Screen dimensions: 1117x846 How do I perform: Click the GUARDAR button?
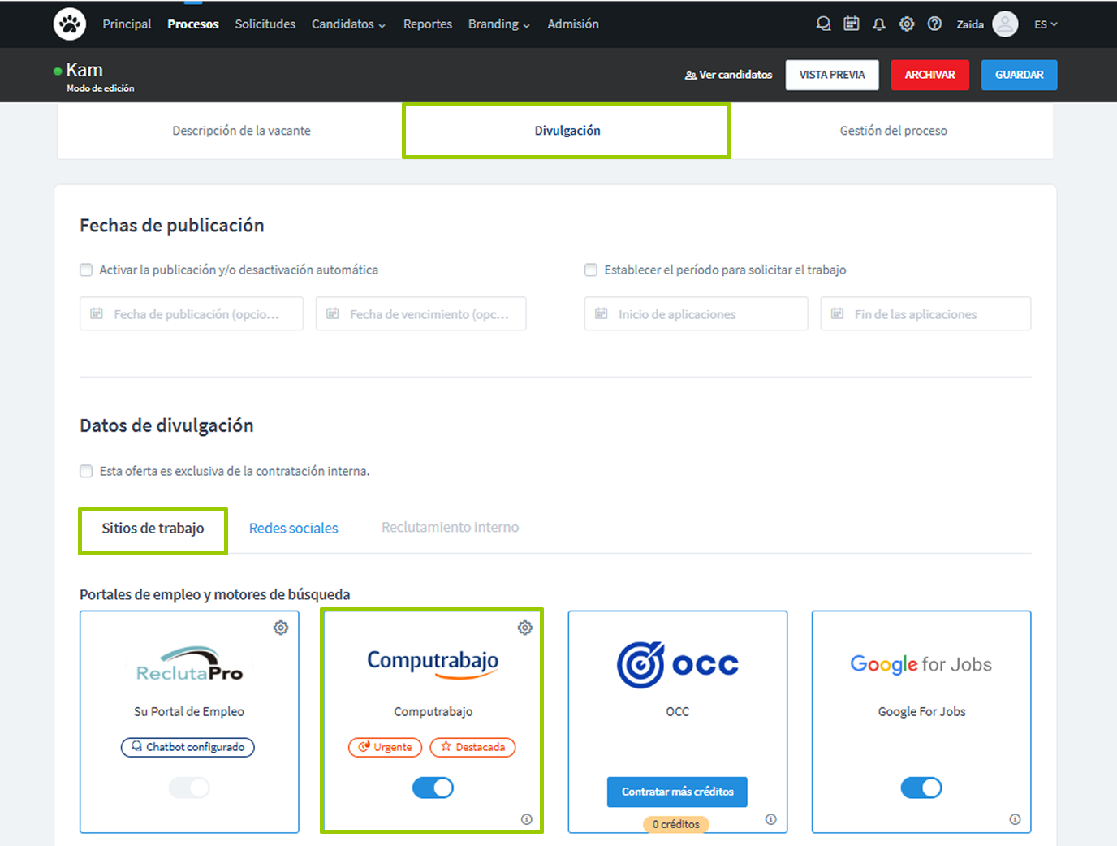pos(1019,75)
